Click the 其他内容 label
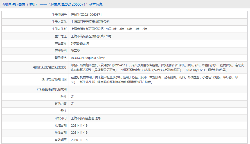250x144 pixels. [x=60, y=104]
